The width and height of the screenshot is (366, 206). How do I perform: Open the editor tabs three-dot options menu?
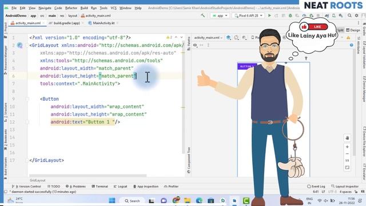359,23
